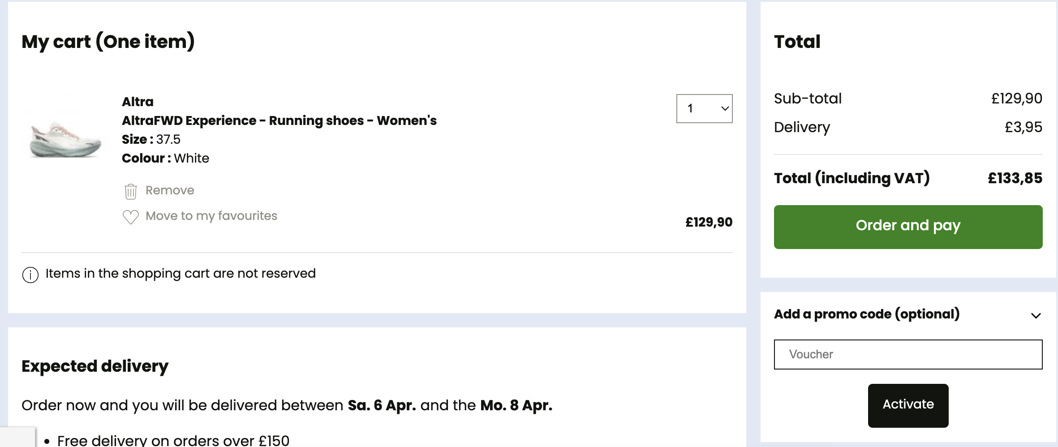Click the small widget tab at bottom-left corner
The height and width of the screenshot is (447, 1058).
point(17,437)
